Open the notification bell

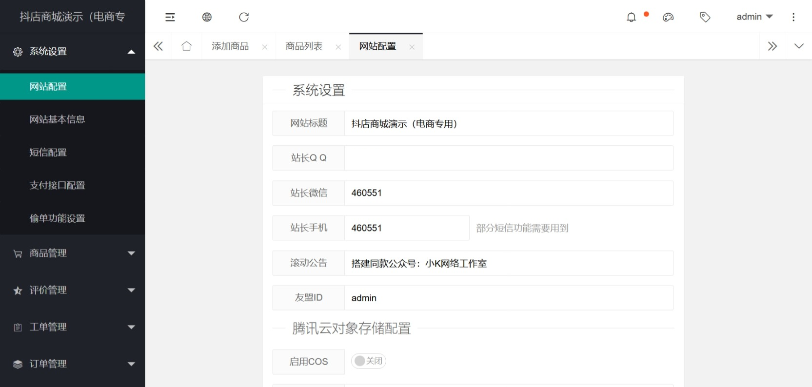[631, 18]
